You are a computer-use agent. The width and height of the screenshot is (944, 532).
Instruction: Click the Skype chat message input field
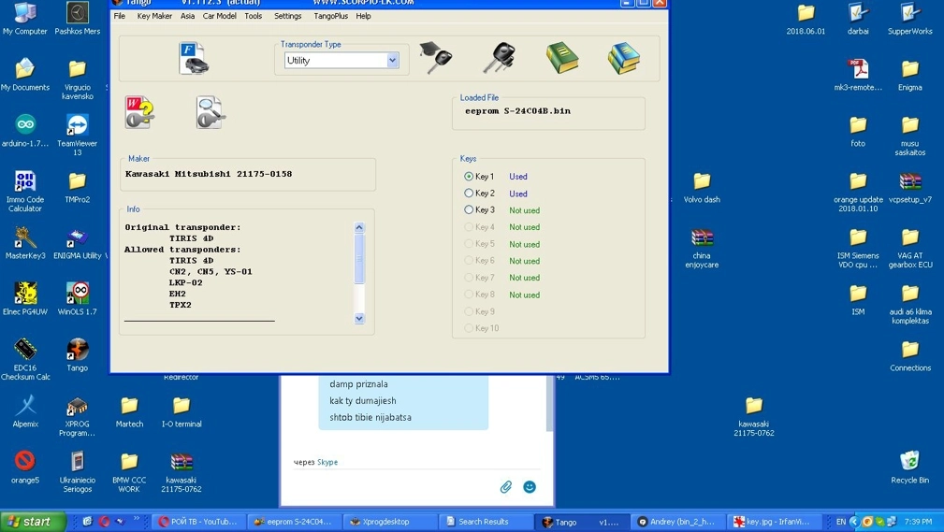point(394,487)
